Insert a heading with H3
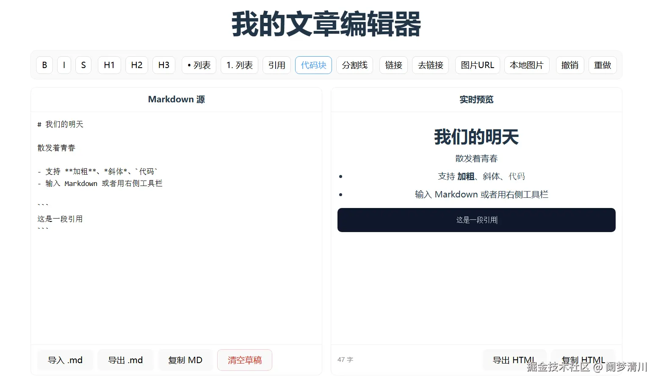This screenshot has width=658, height=383. 164,65
